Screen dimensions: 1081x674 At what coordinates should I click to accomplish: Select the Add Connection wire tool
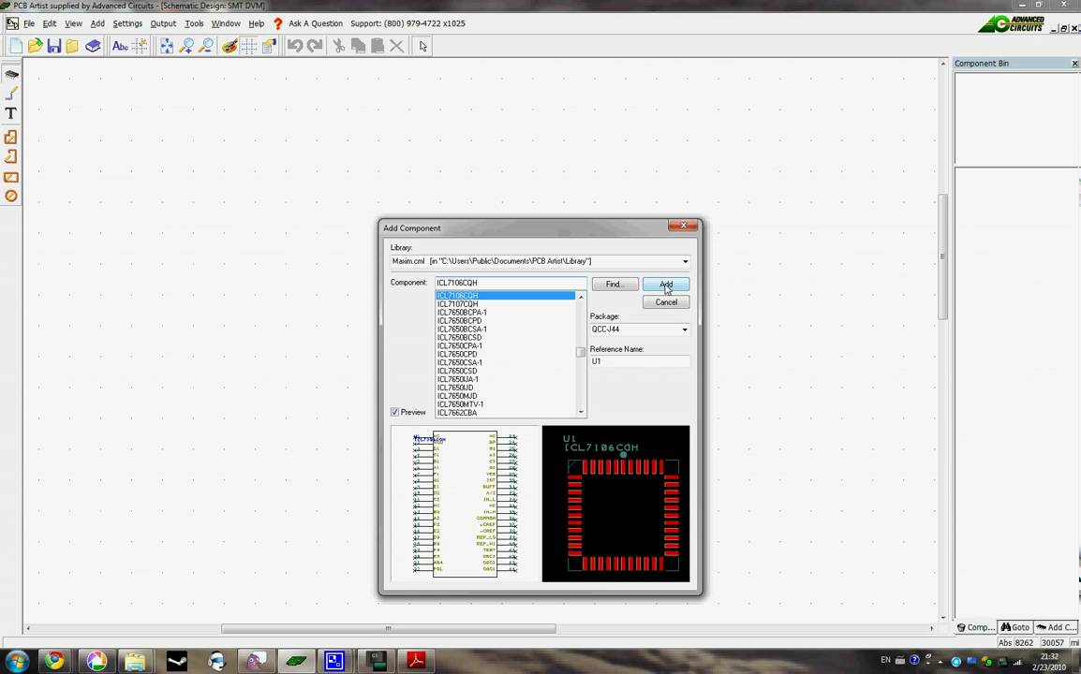[11, 93]
